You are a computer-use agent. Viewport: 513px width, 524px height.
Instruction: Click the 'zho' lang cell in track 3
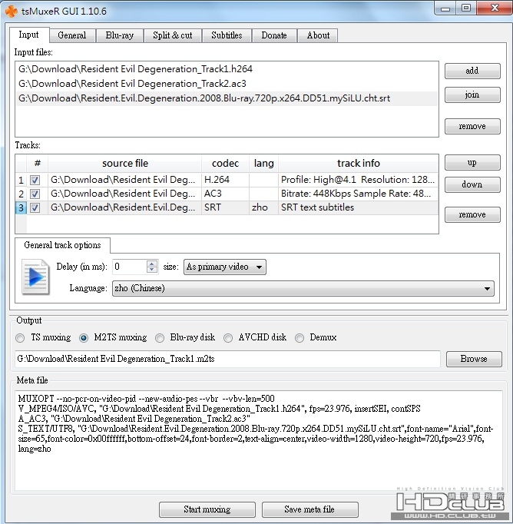(x=263, y=207)
